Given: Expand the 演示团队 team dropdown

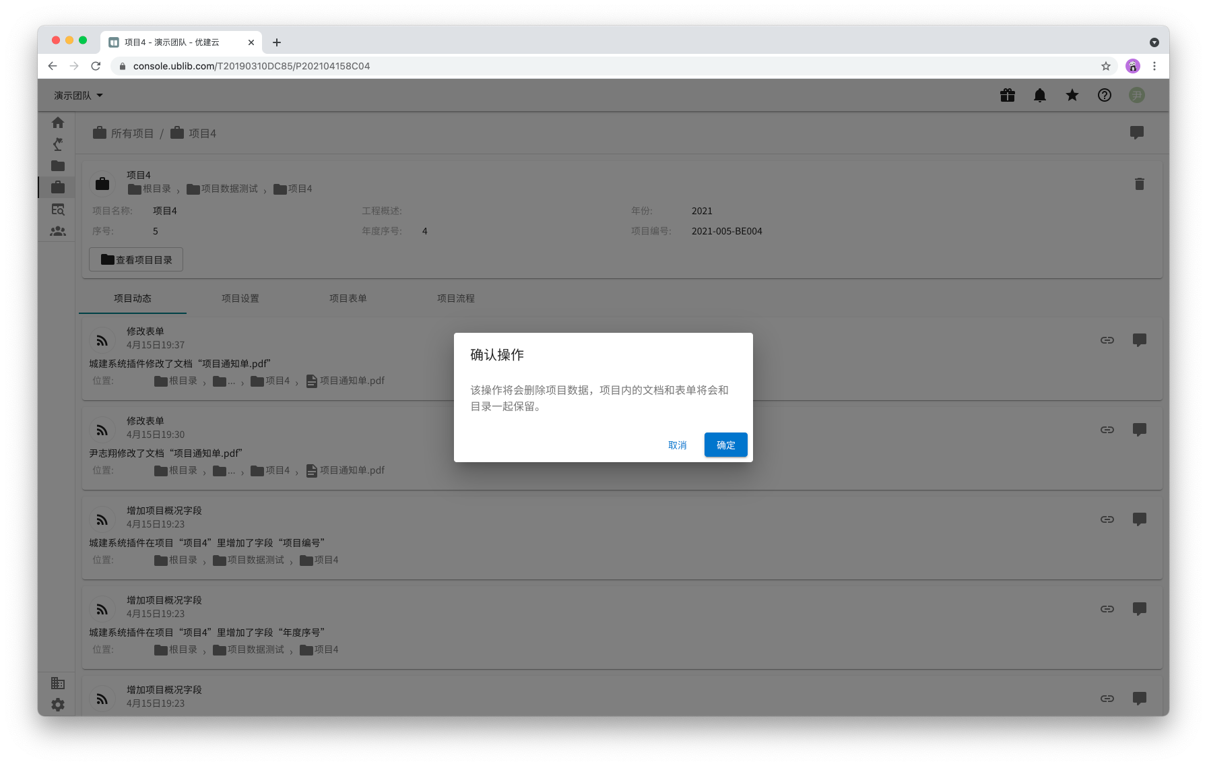Looking at the screenshot, I should (x=78, y=96).
